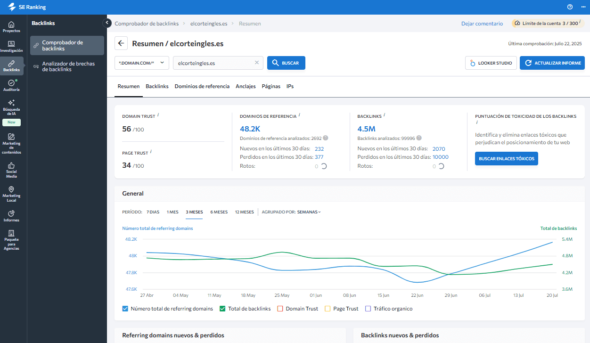Screen dimensions: 590x343
Task: Open the 10000 lost backlinks link
Action: [x=441, y=157]
